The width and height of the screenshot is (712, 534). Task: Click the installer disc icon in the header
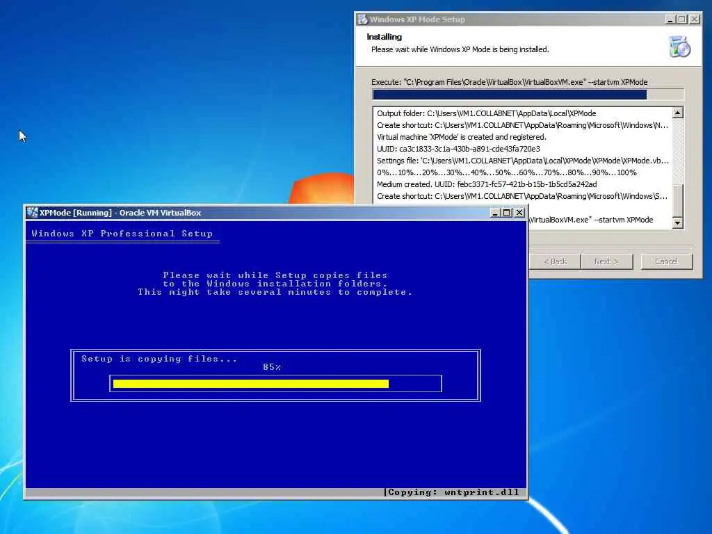click(679, 47)
